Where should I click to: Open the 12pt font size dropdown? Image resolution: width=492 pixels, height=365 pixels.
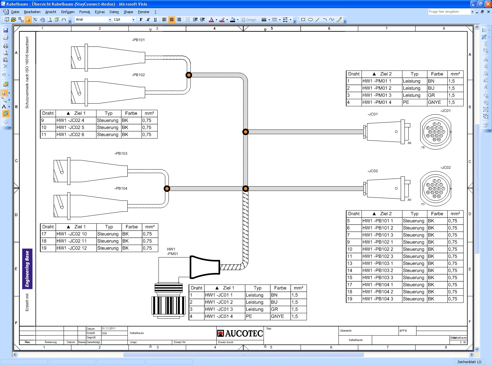click(133, 20)
